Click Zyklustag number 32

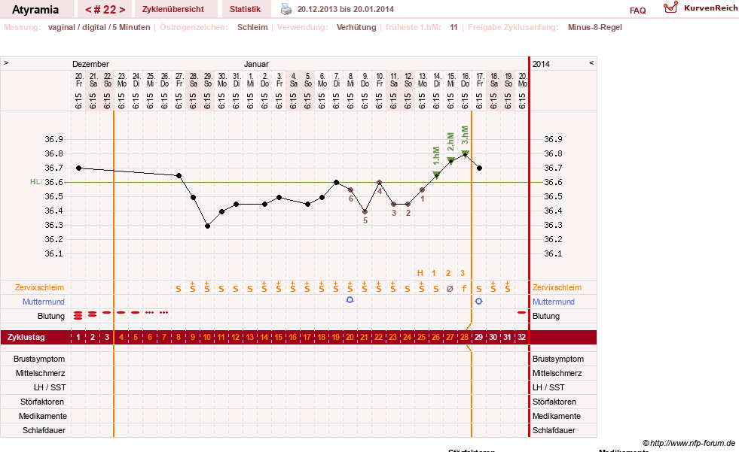point(521,337)
